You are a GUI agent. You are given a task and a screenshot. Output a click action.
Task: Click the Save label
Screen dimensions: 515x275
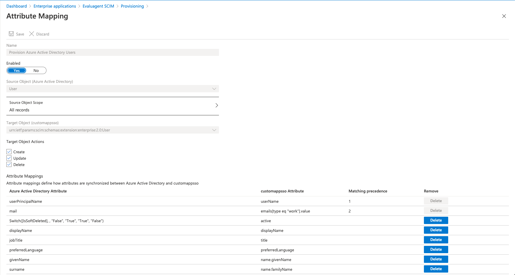[20, 34]
